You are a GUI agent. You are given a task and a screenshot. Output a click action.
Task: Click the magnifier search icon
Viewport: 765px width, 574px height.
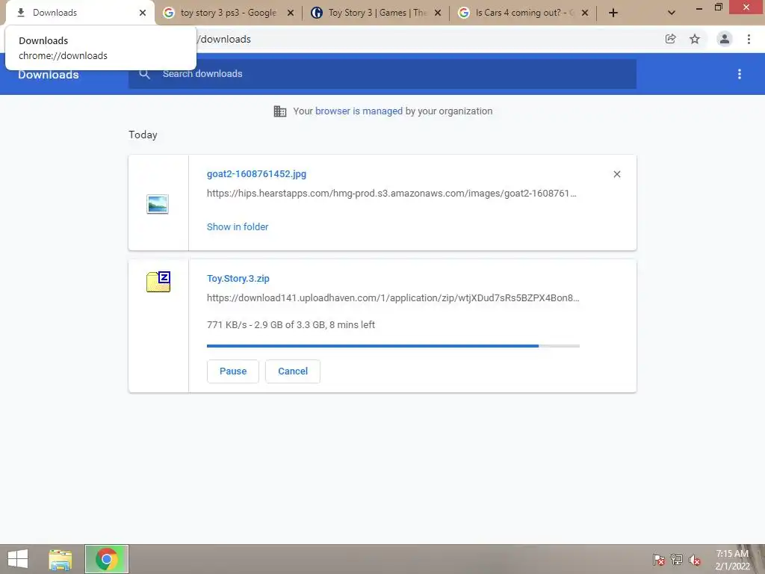144,74
